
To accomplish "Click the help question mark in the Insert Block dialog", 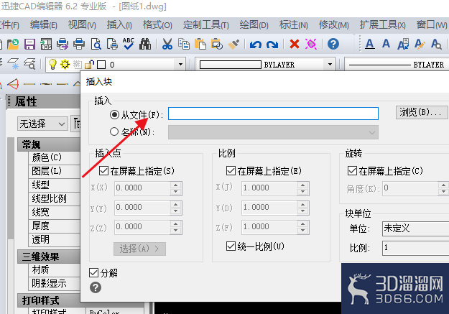I will click(96, 287).
